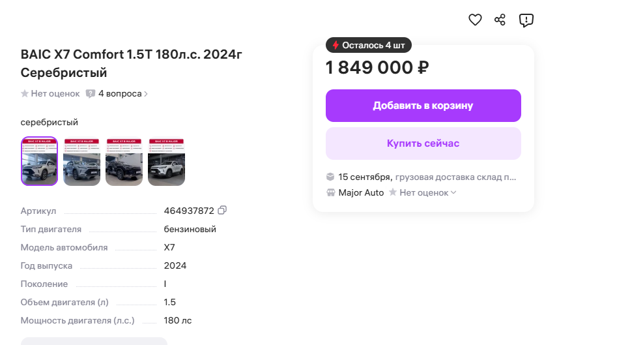Image resolution: width=630 pixels, height=345 pixels.
Task: Click the Major Auto store icon
Action: pos(331,193)
